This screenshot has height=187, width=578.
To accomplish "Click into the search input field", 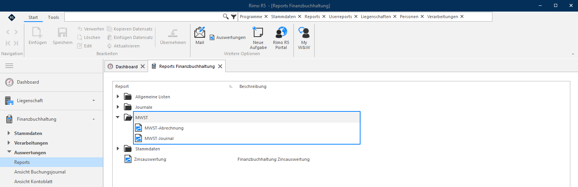I will click(x=143, y=17).
